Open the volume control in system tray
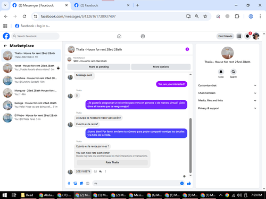266x199 pixels. 239,195
